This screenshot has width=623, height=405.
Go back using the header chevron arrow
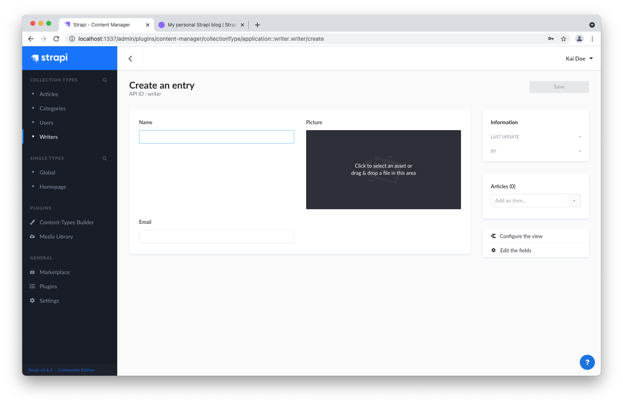(x=130, y=59)
